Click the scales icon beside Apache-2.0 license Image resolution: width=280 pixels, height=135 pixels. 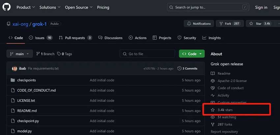[x=213, y=81]
